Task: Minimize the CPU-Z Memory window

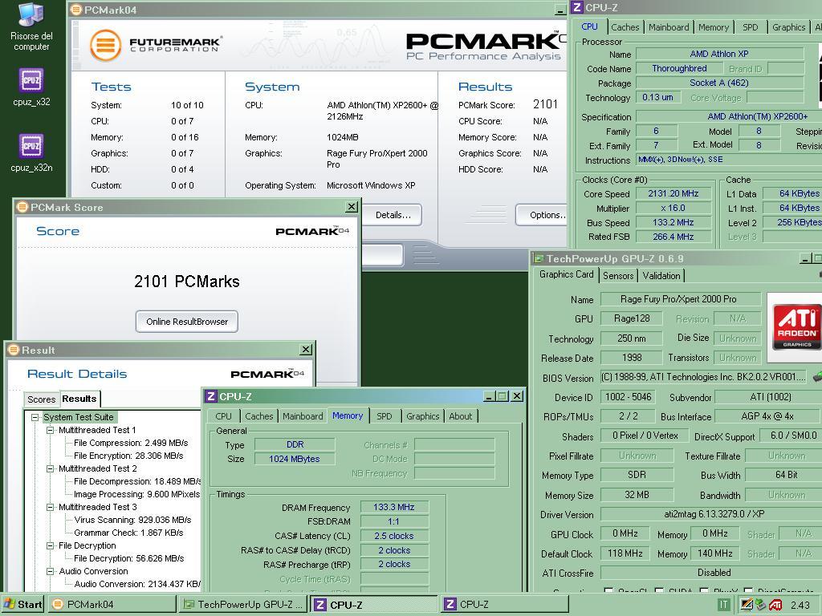Action: [489, 396]
